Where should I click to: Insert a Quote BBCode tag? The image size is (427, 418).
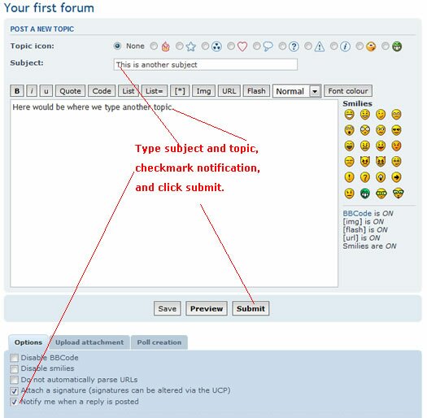coord(70,91)
